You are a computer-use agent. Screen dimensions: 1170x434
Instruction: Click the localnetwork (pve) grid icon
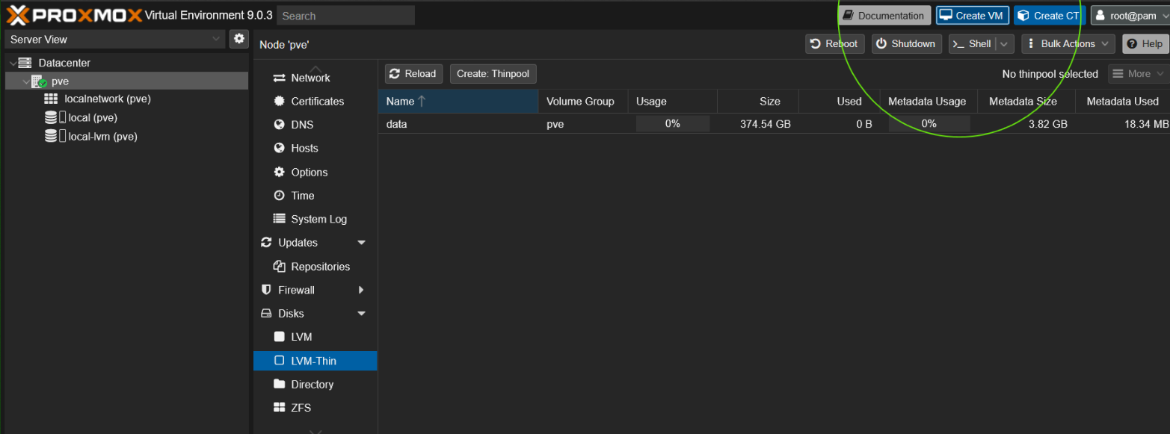tap(51, 99)
